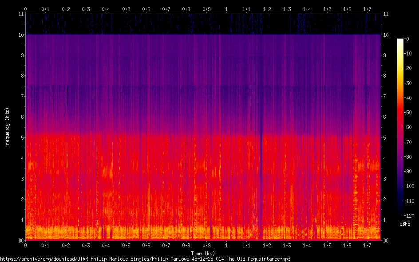This screenshot has height=262, width=419.
Task: Click the DC label on the right frequency axis
Action: tap(386, 241)
